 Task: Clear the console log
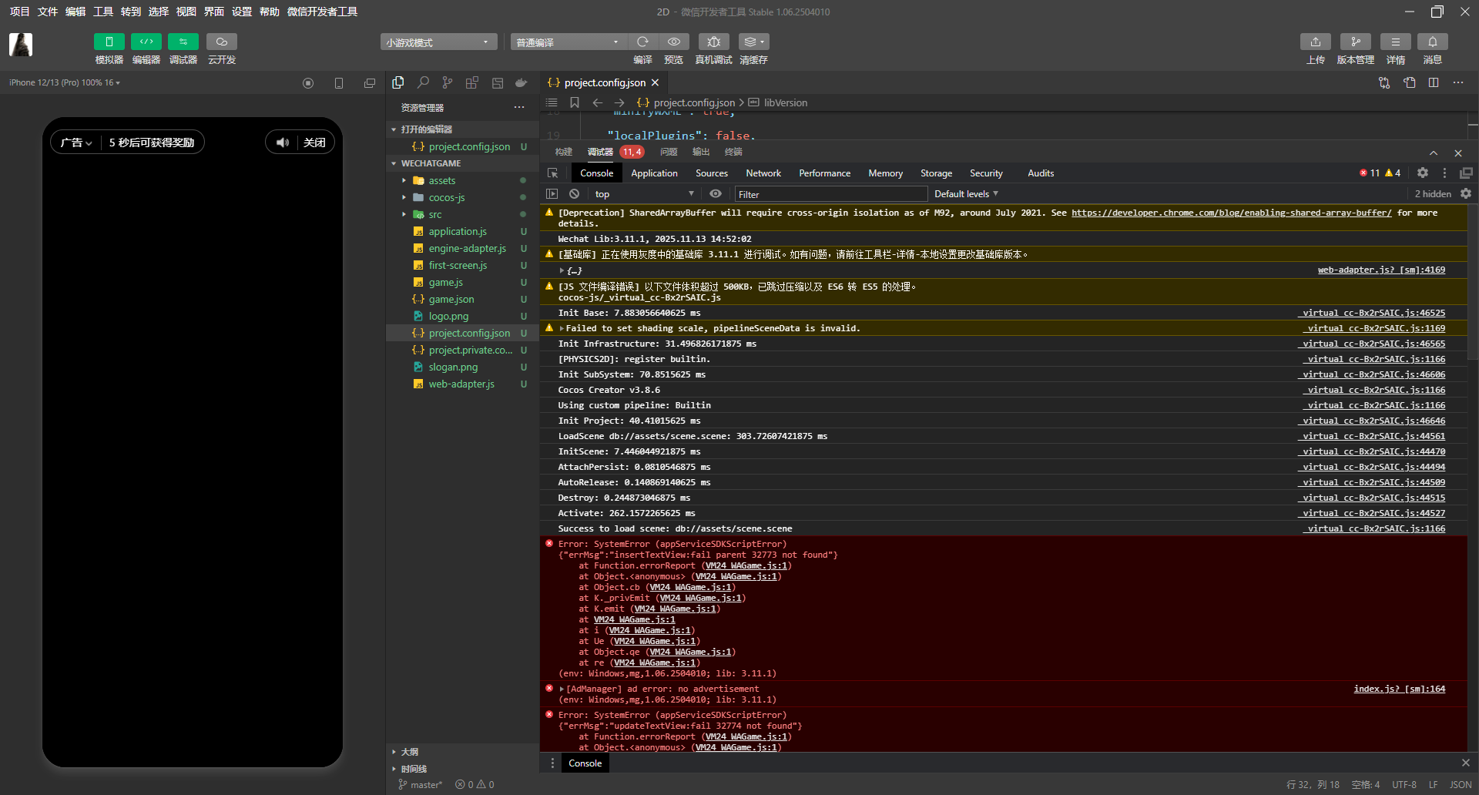point(574,194)
